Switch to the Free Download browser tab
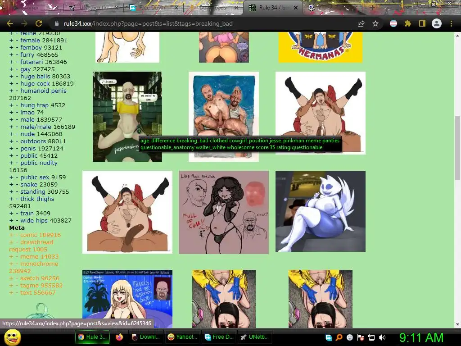 coord(154,8)
